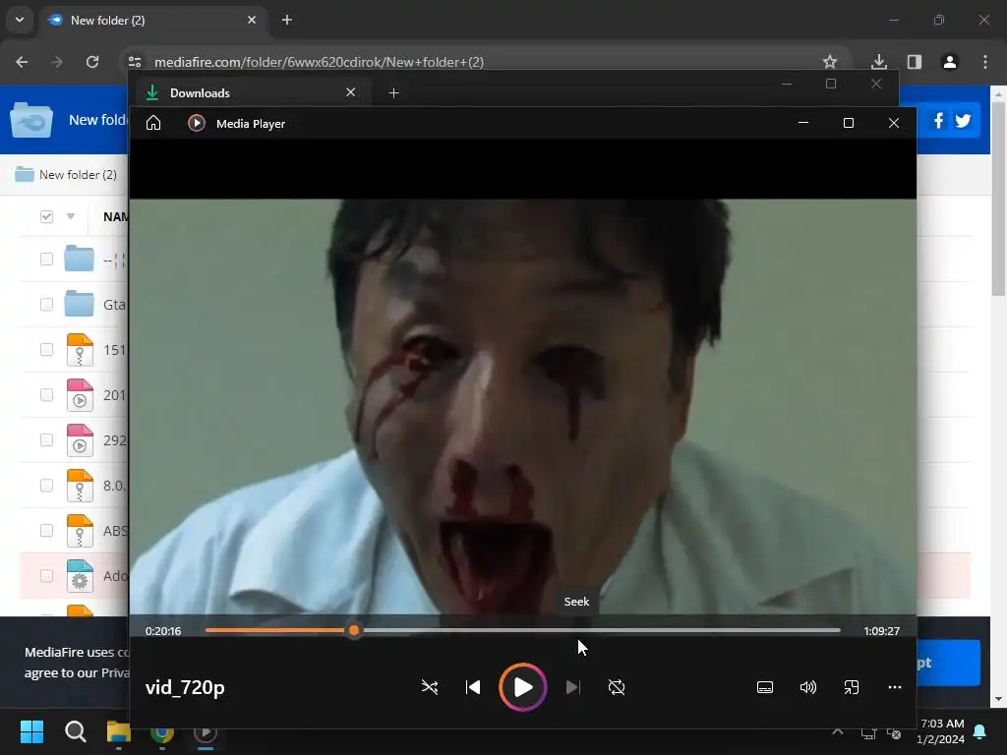Toggle shuffle in Media Player
This screenshot has width=1007, height=755.
(430, 687)
